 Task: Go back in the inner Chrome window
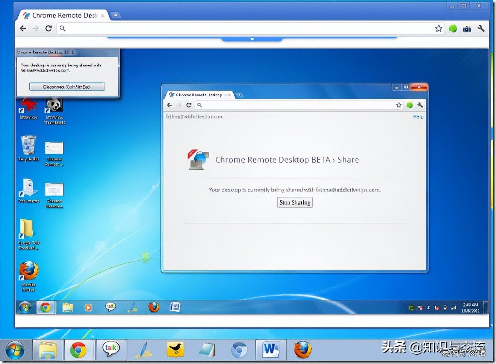(170, 105)
